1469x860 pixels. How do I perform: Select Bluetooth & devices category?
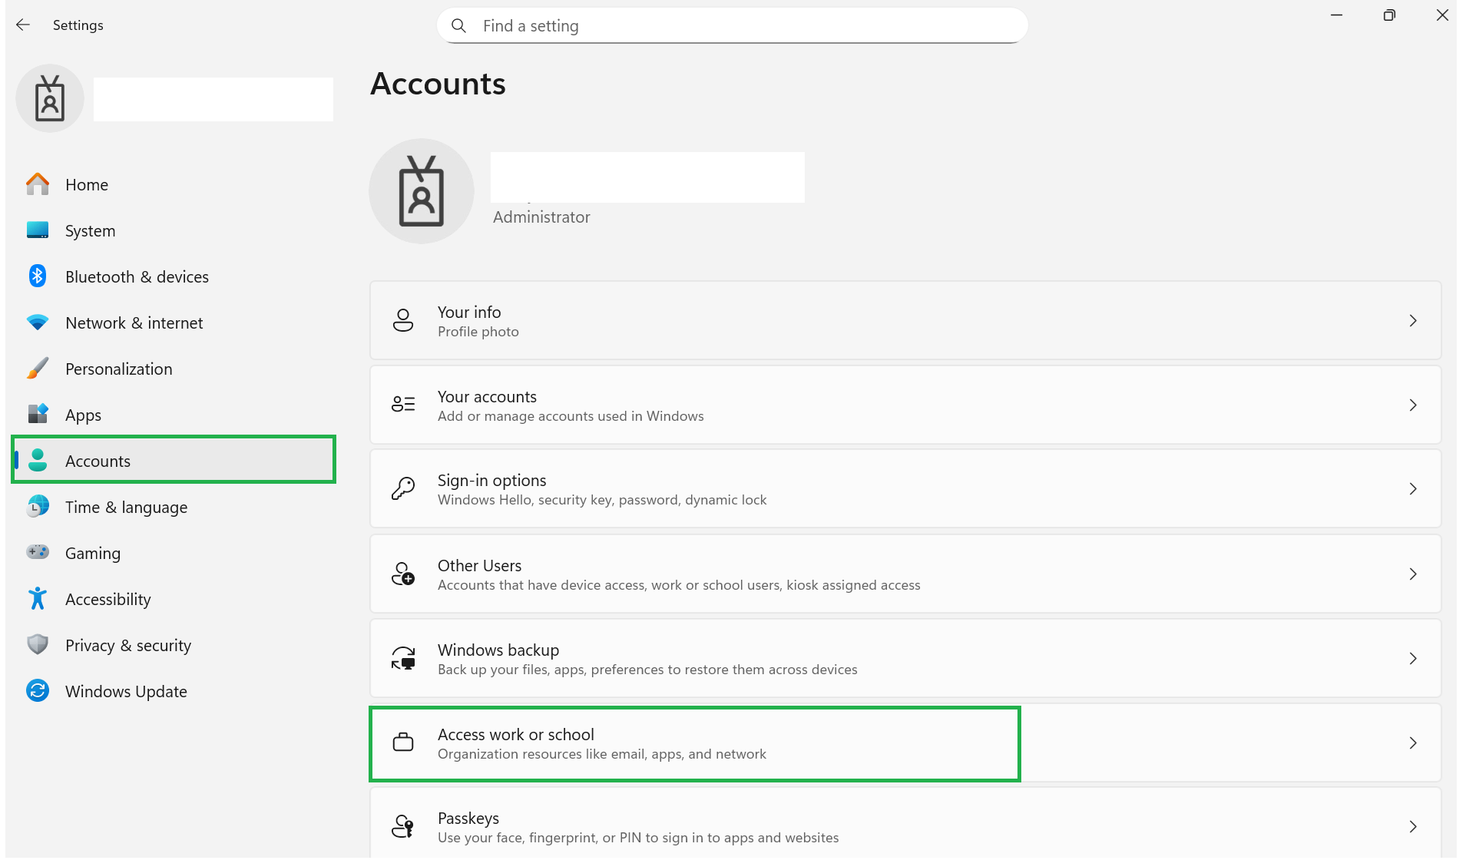174,276
